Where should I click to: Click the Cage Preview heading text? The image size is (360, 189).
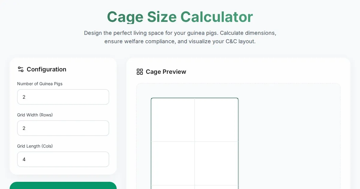tap(166, 72)
